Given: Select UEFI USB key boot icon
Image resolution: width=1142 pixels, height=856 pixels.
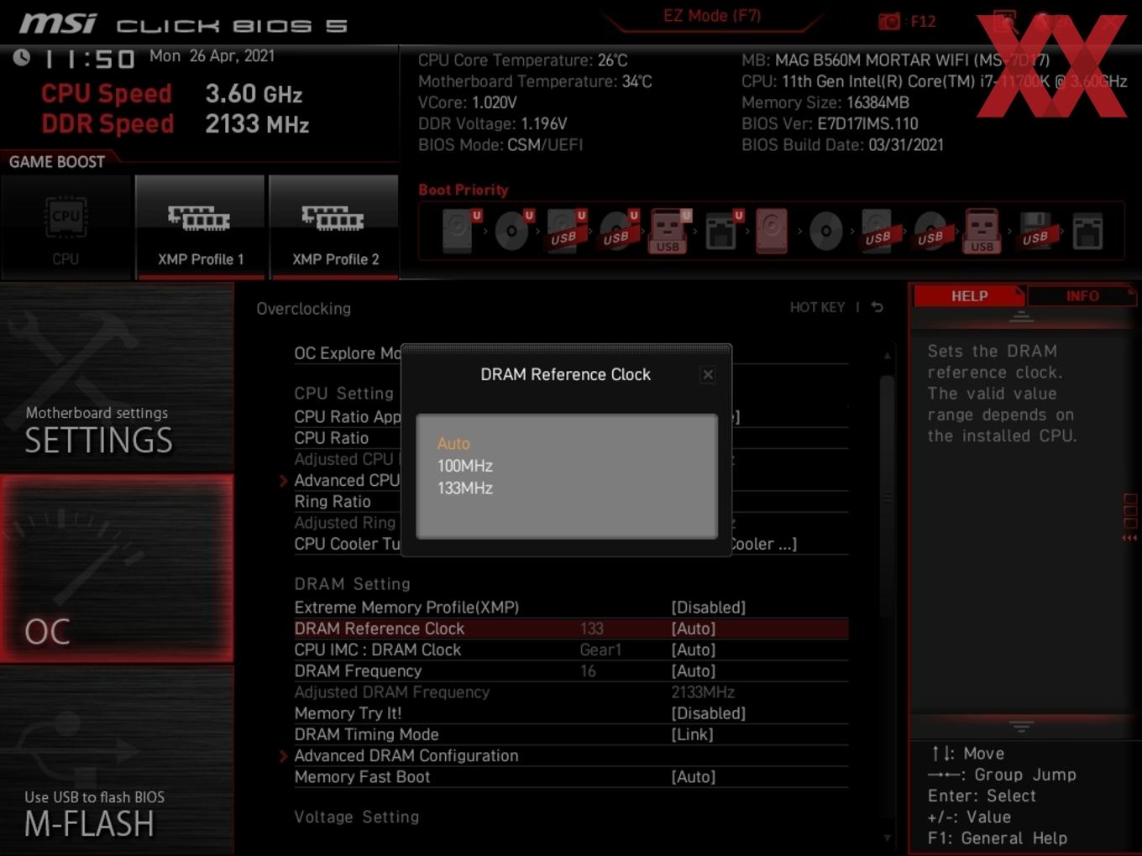Looking at the screenshot, I should pos(669,231).
